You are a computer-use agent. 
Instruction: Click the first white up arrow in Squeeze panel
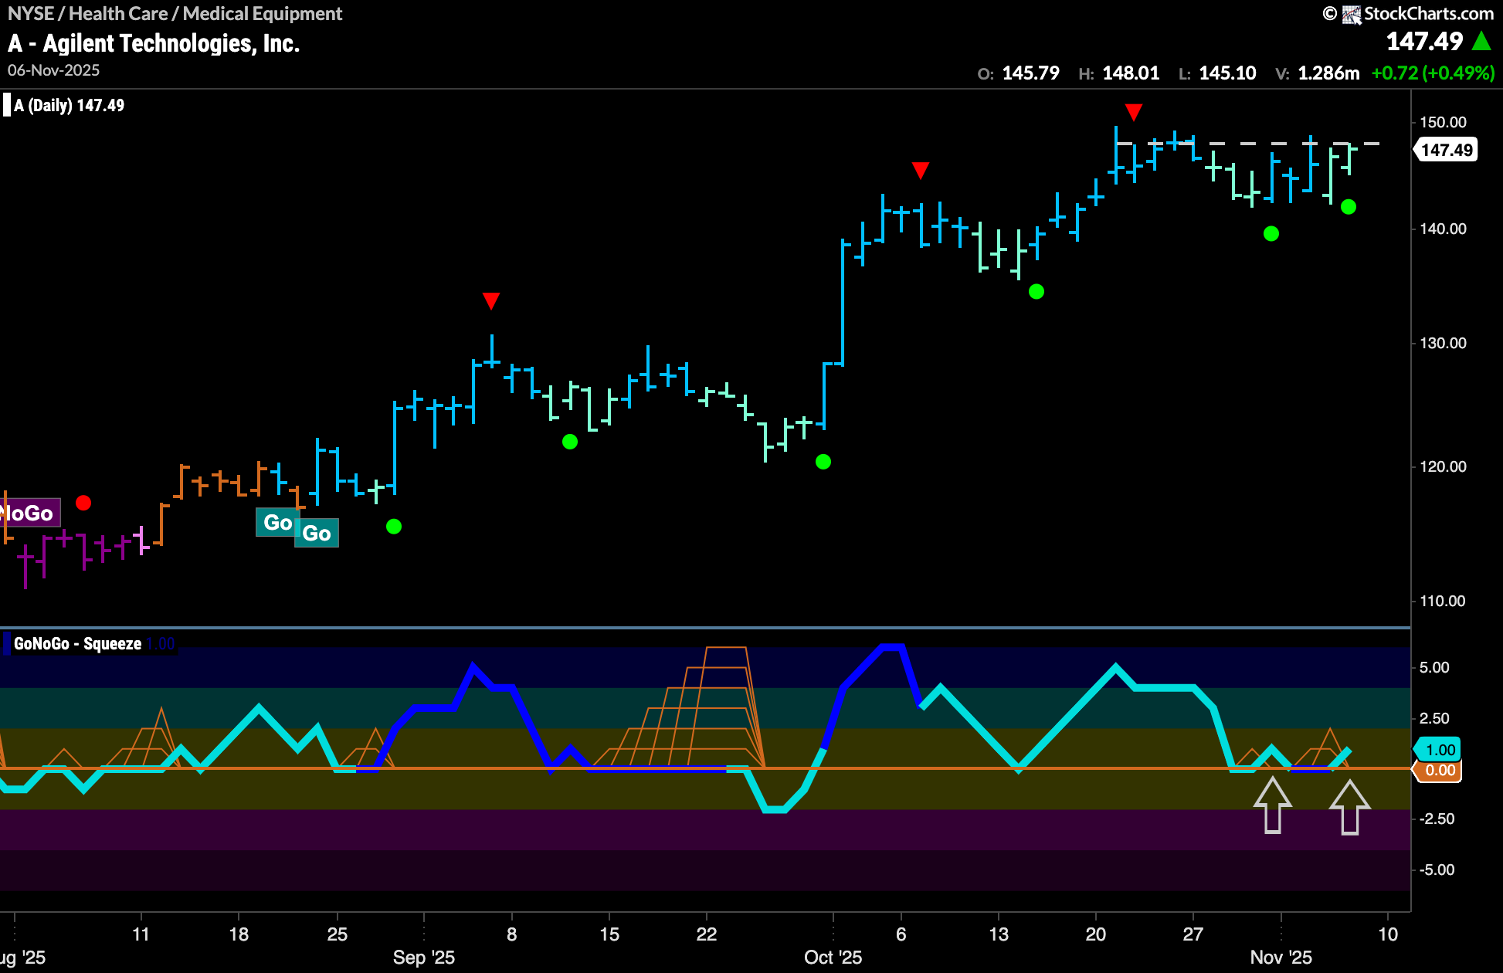[x=1273, y=804]
